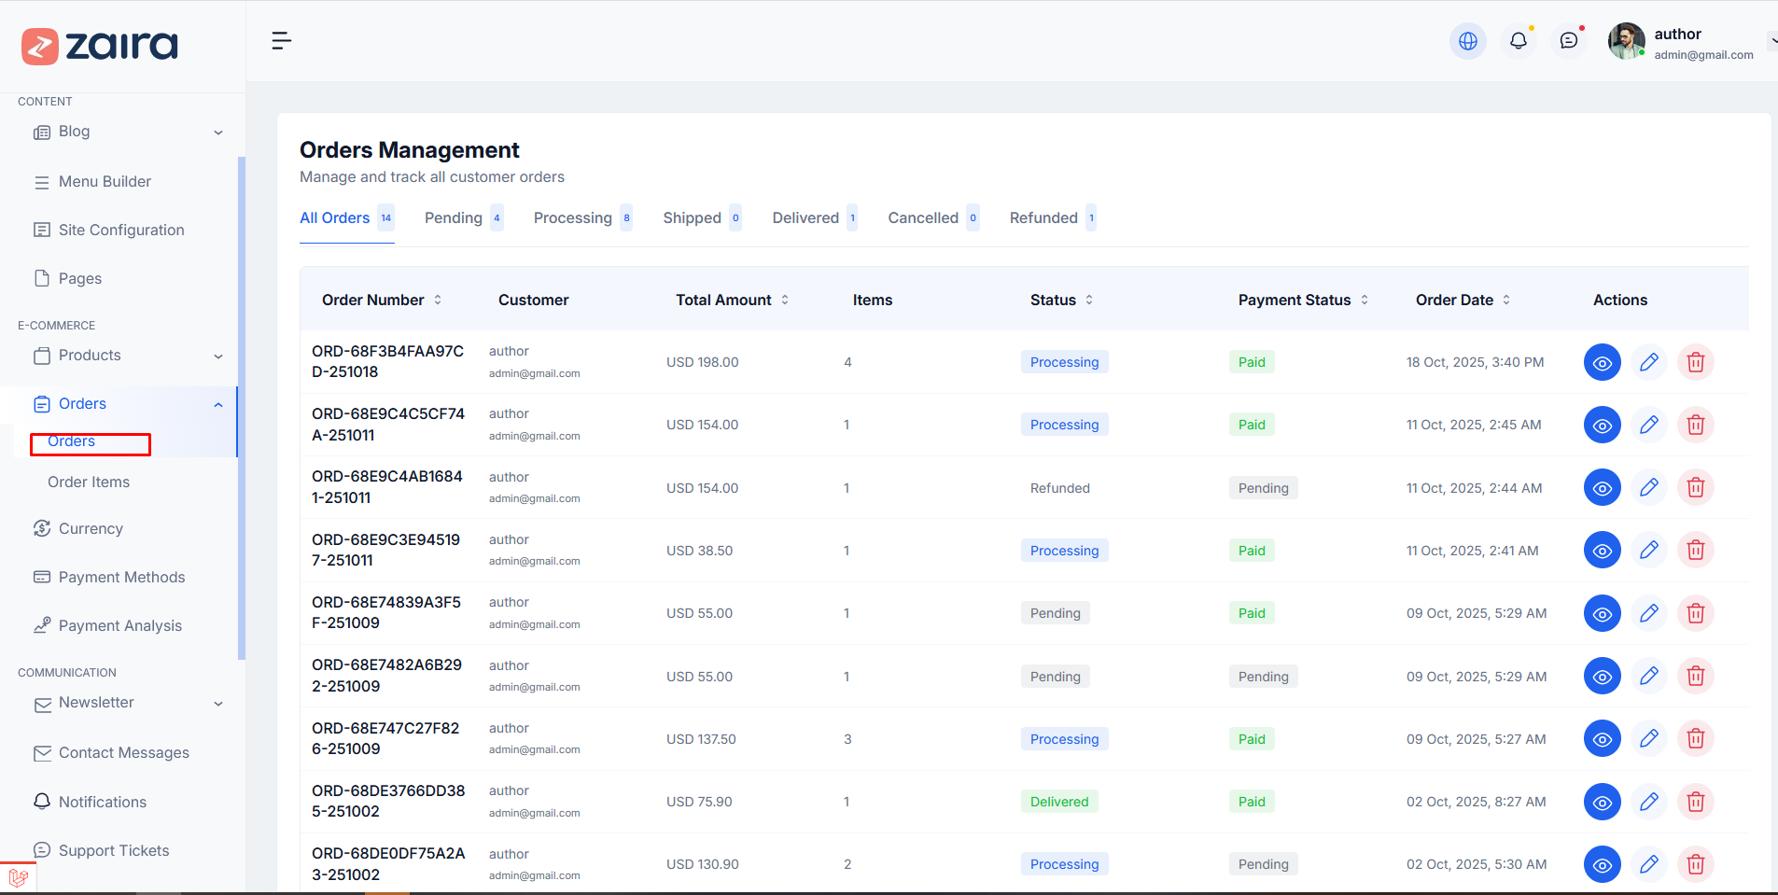Open the author profile avatar menu
Viewport: 1778px width, 895px height.
[1626, 41]
